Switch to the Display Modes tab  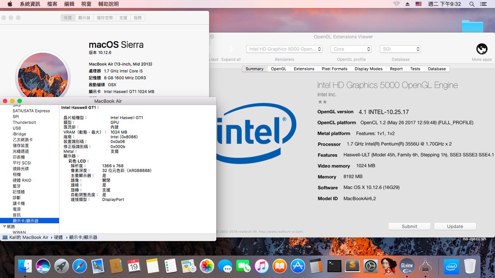(369, 69)
